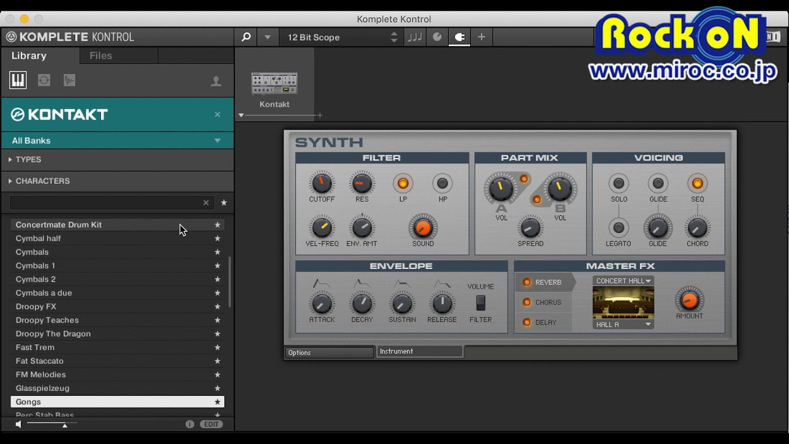Select the FM Melodies preset
Screen dimensions: 789x444
(x=117, y=374)
